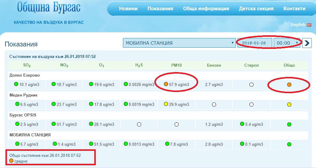Click green indicator beside 0.4 ug/m3
The image size is (316, 168).
[242, 124]
